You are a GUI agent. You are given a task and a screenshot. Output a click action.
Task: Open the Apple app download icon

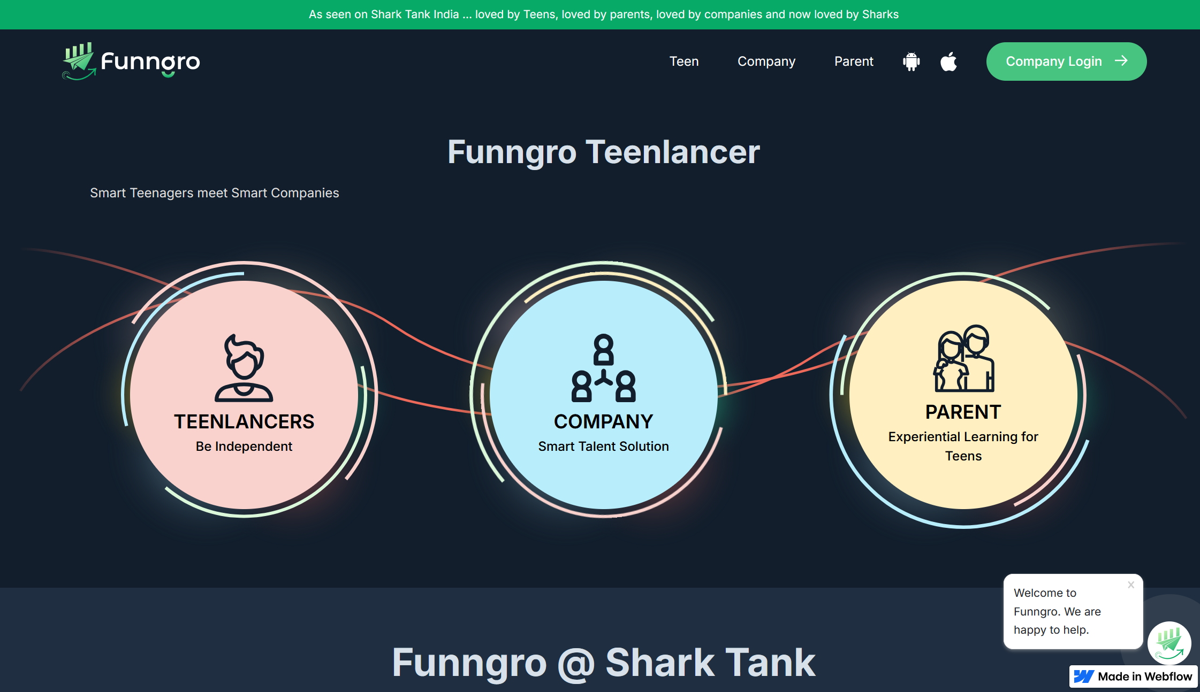948,61
